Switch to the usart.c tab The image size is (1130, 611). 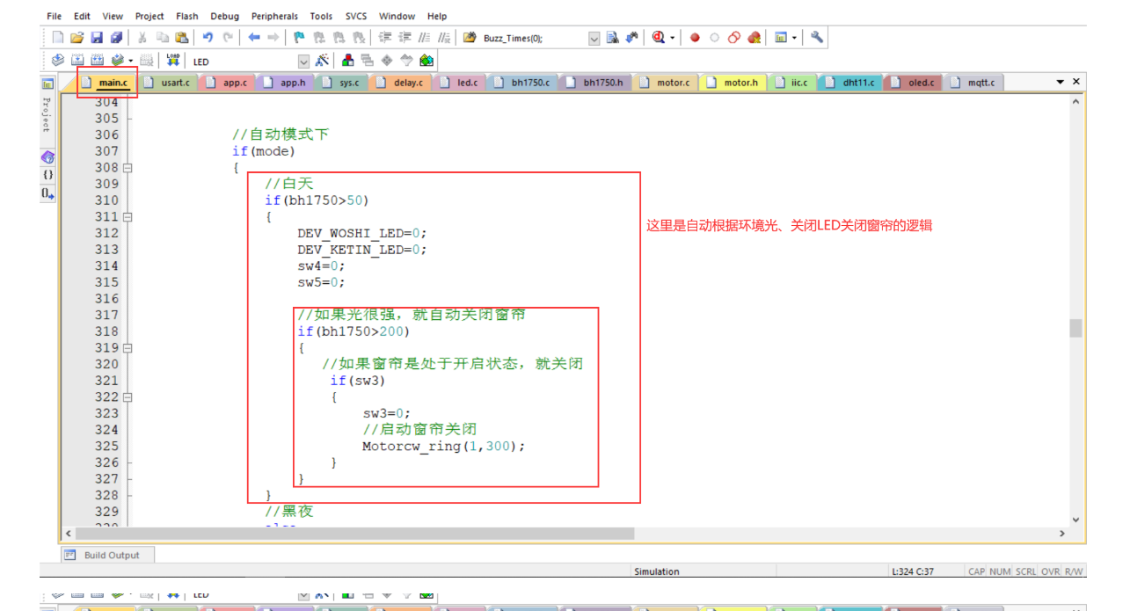point(167,83)
